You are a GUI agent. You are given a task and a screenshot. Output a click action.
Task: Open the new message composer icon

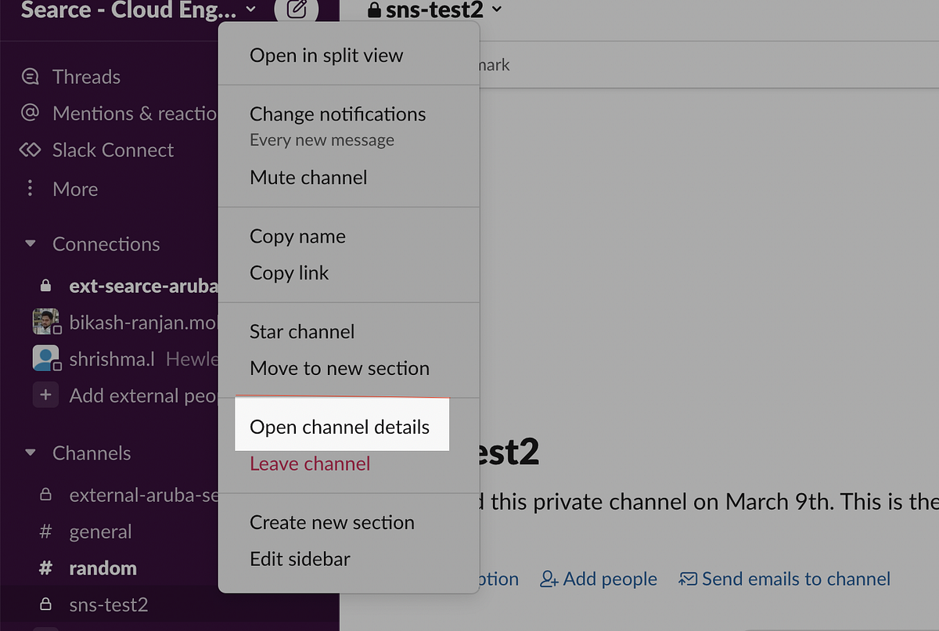pyautogui.click(x=297, y=9)
